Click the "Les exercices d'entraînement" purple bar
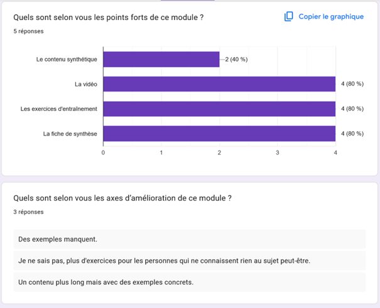Viewport: 380px width, 308px height. [x=219, y=109]
